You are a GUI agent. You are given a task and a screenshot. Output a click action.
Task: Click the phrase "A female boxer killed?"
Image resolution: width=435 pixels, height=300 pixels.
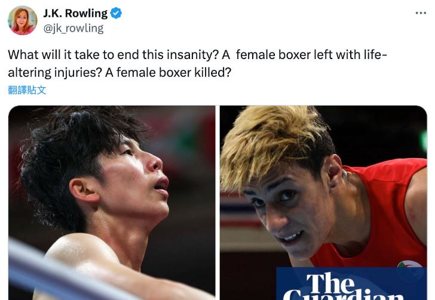[168, 73]
